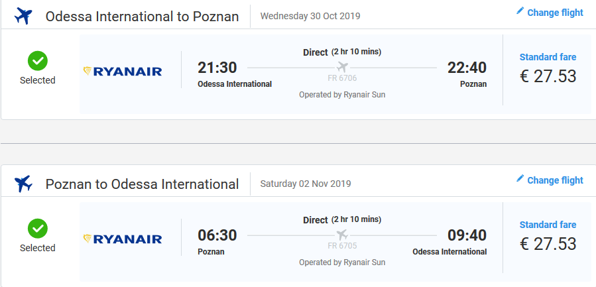
Task: Click the airplane icon beside Odessa to Poznan header
Action: click(23, 16)
